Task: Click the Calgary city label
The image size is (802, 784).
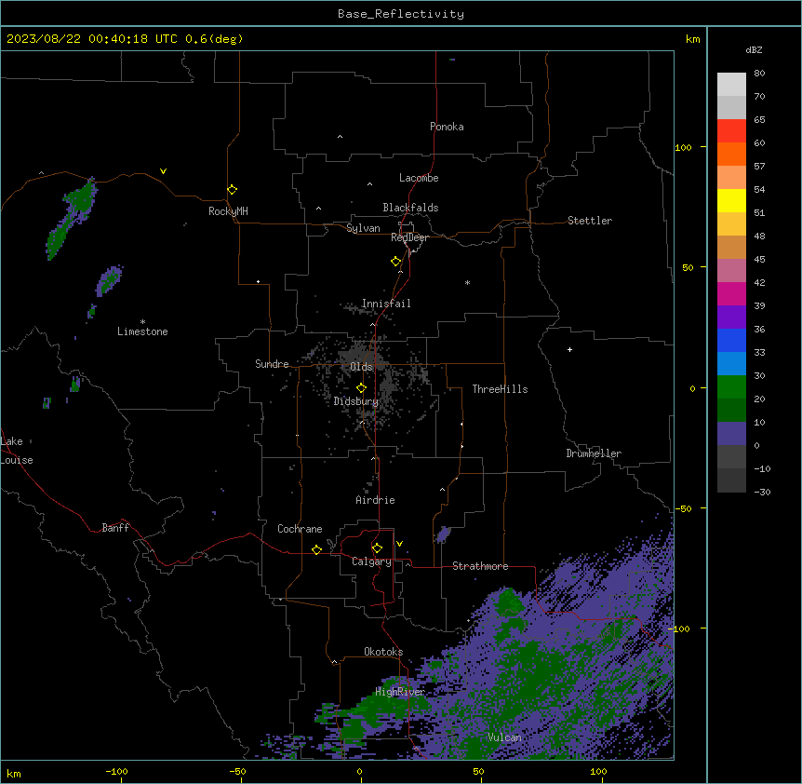Action: 371,561
